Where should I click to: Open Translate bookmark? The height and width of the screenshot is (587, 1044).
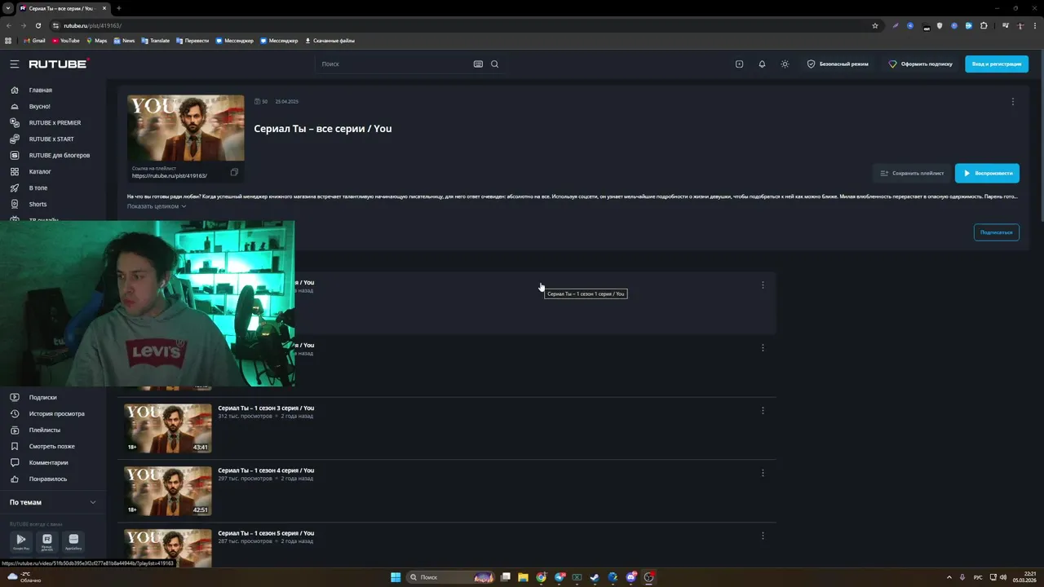[155, 40]
